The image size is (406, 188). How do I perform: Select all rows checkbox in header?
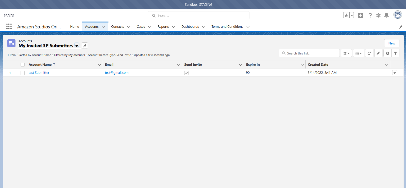coord(23,65)
